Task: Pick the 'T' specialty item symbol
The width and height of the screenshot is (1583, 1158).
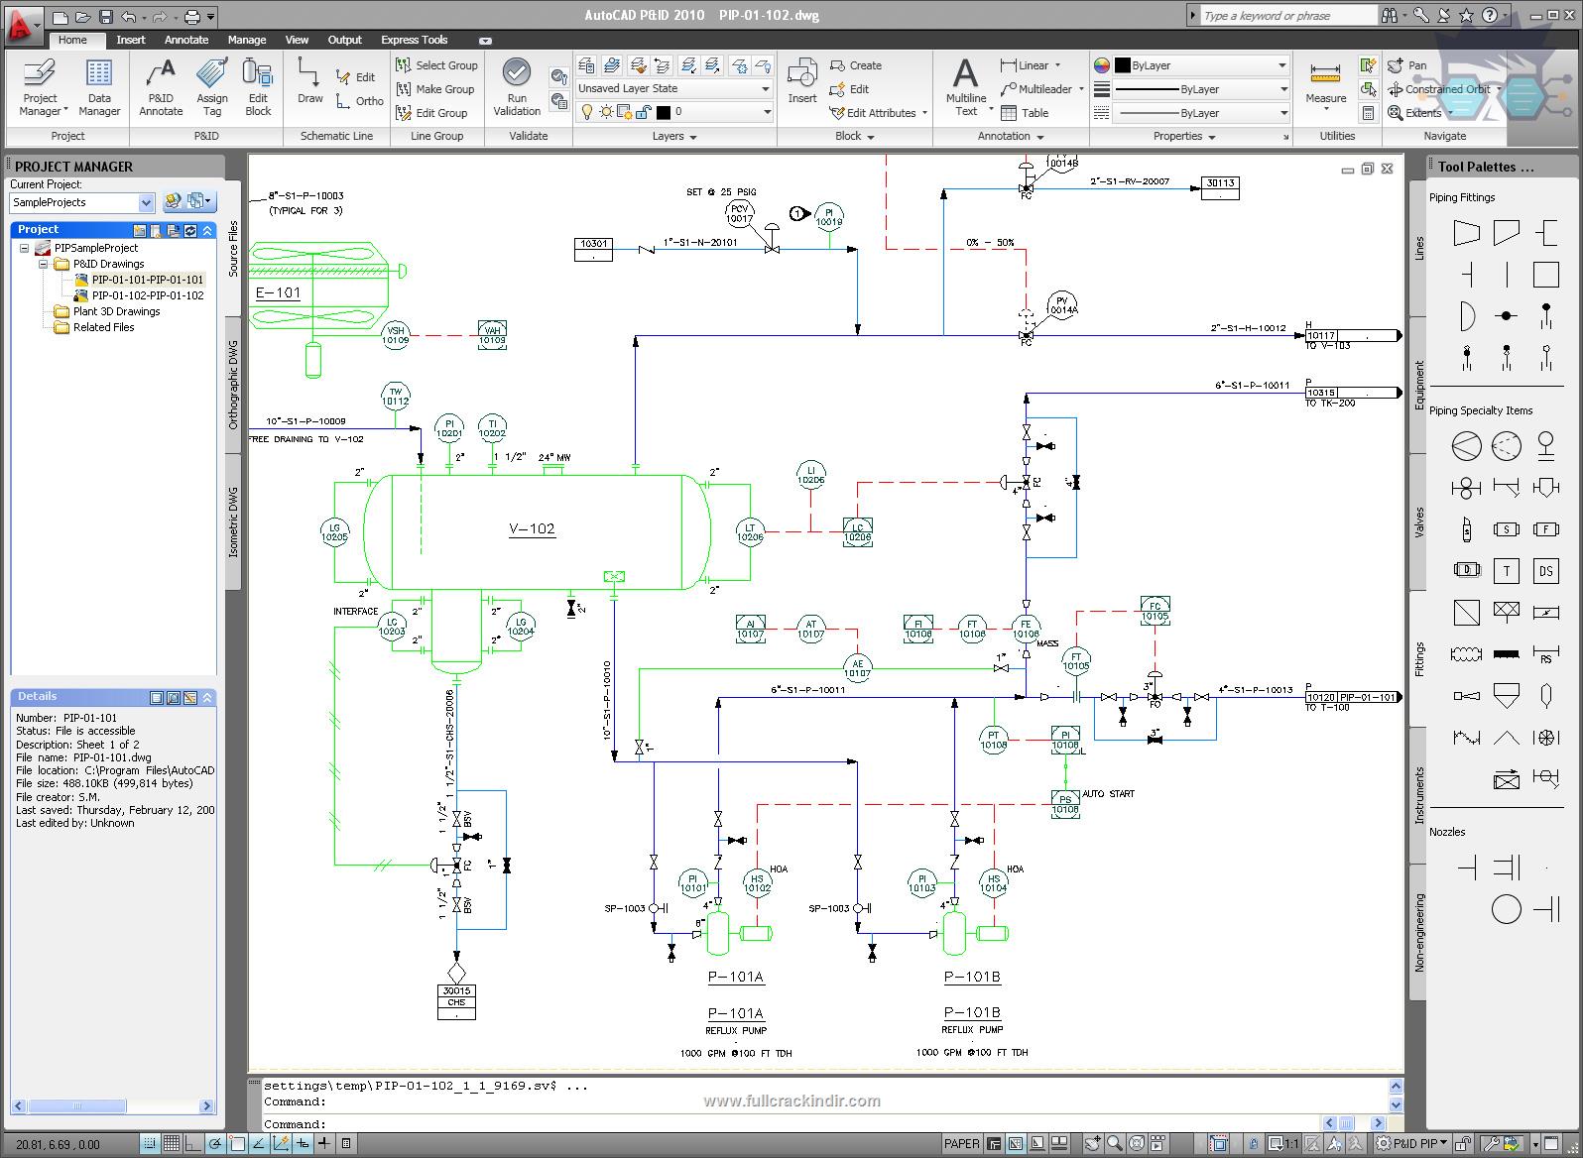Action: (x=1506, y=570)
